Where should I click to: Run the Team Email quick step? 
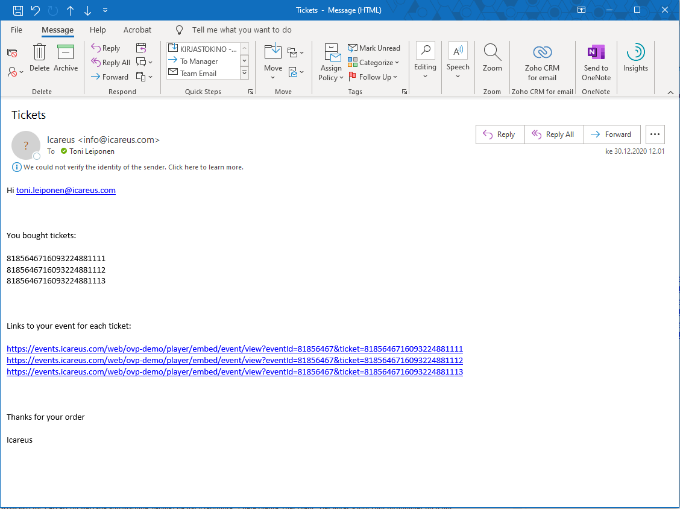point(203,73)
